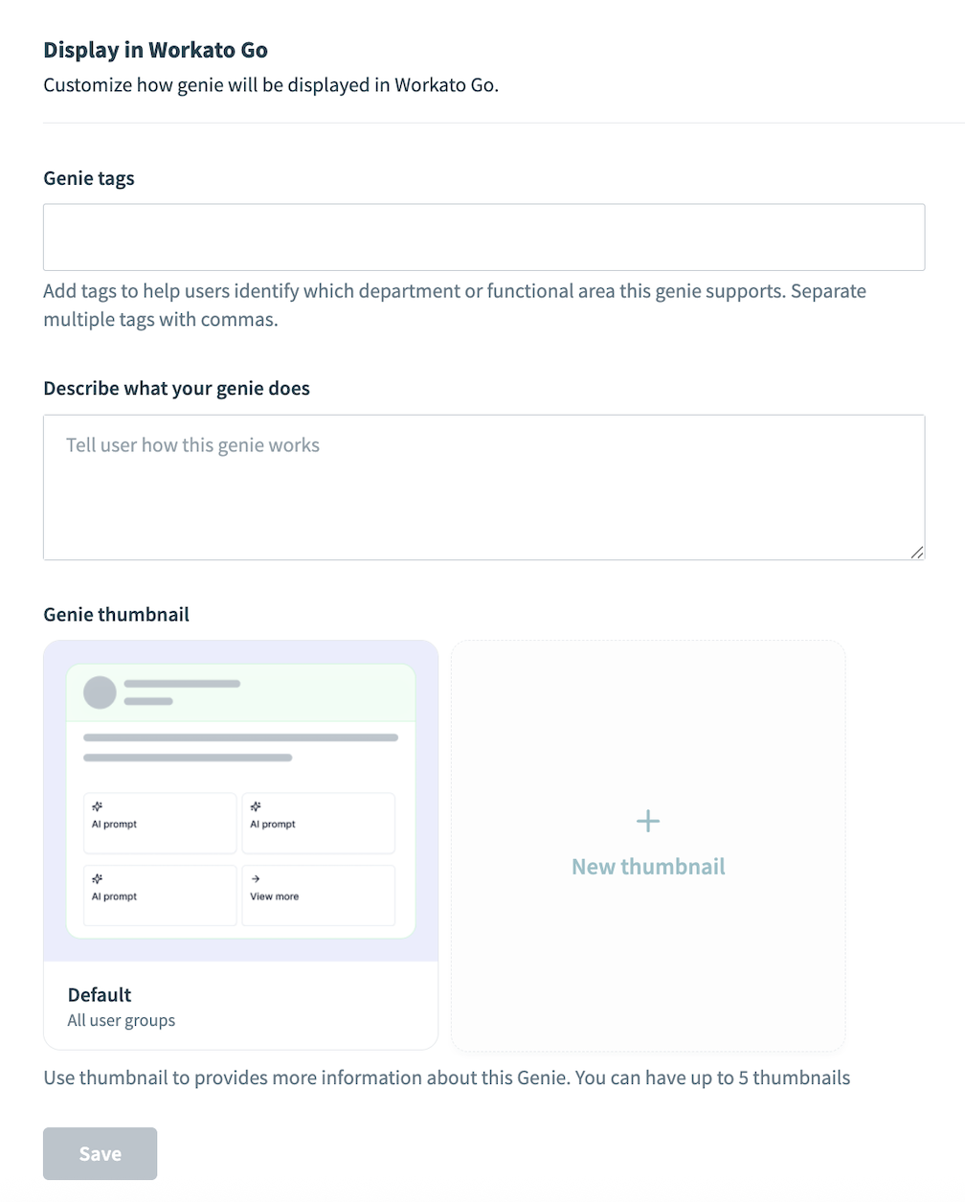Click the sparkle icon in top-right AI prompt tile
This screenshot has width=965, height=1202.
(x=256, y=806)
